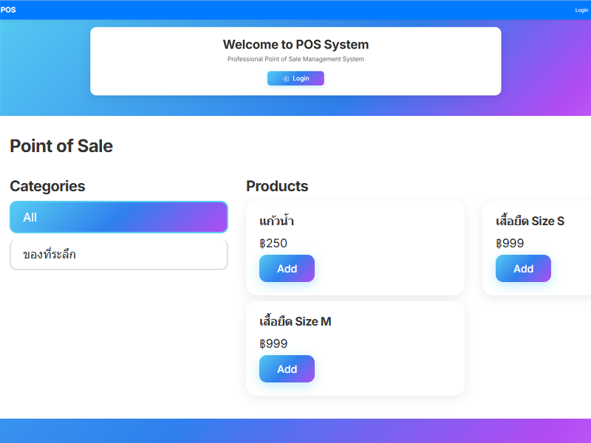Click the Welcome to POS System heading
Screen dimensions: 591x443
pos(295,44)
